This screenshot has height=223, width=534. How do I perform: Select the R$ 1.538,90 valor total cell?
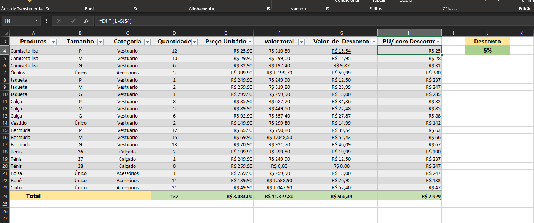[x=279, y=180]
